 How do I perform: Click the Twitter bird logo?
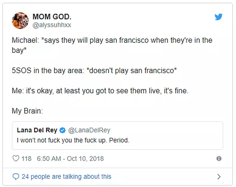(219, 17)
